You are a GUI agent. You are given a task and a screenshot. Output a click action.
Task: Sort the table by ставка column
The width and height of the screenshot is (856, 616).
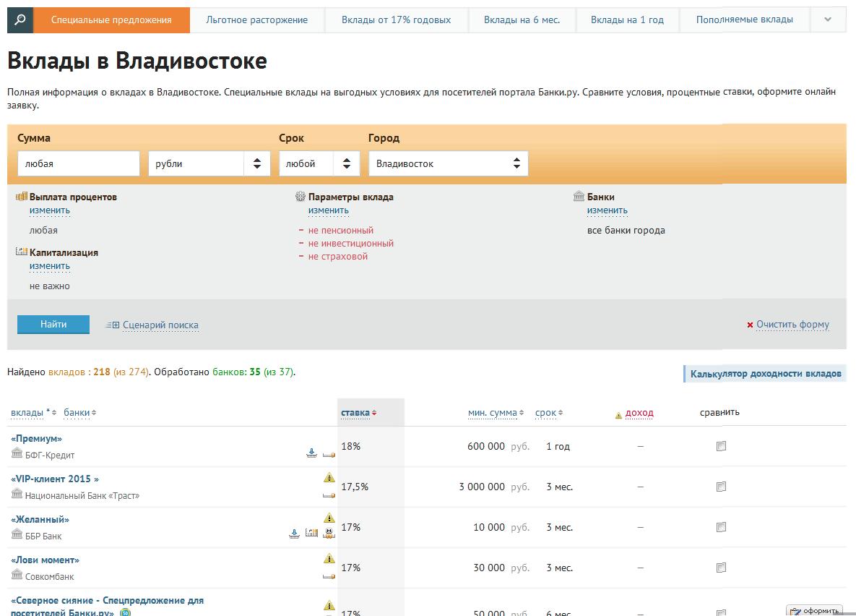coord(359,413)
